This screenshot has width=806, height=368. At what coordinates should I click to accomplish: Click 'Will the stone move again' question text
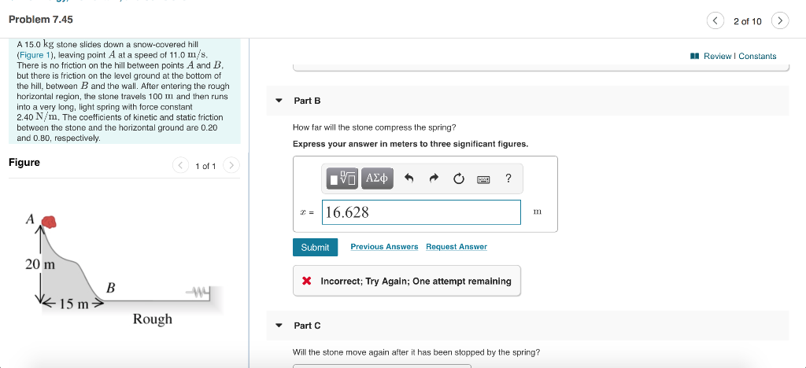(x=416, y=352)
